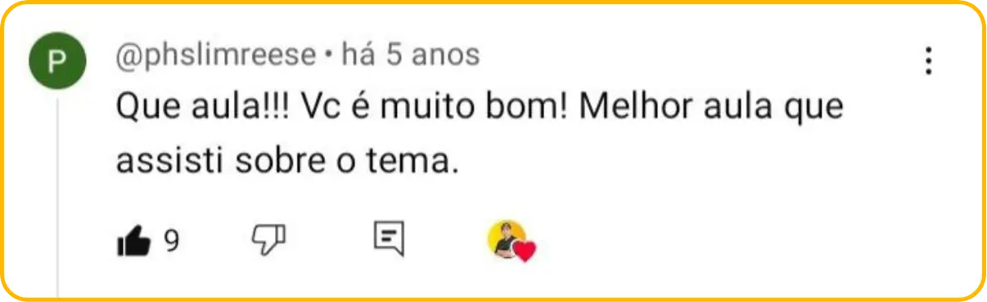Click the small red heart on the creator badge
Screen dimensions: 987x302
click(525, 251)
